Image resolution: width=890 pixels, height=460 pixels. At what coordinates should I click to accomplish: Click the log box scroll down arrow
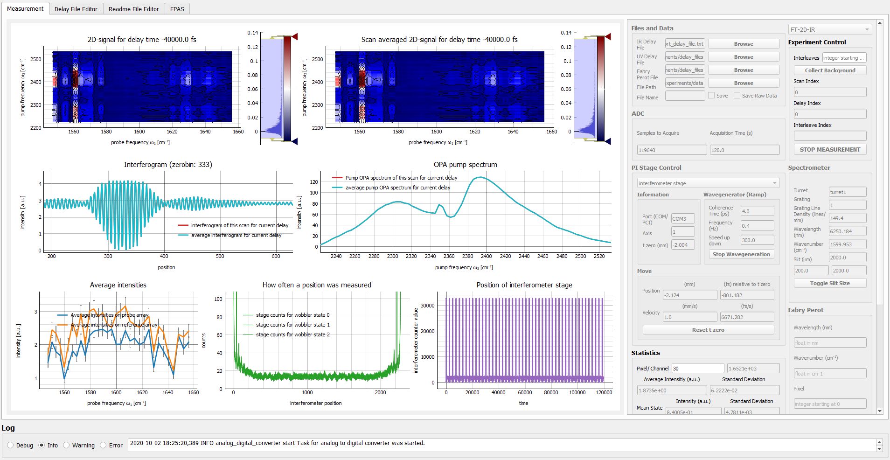[x=879, y=449]
